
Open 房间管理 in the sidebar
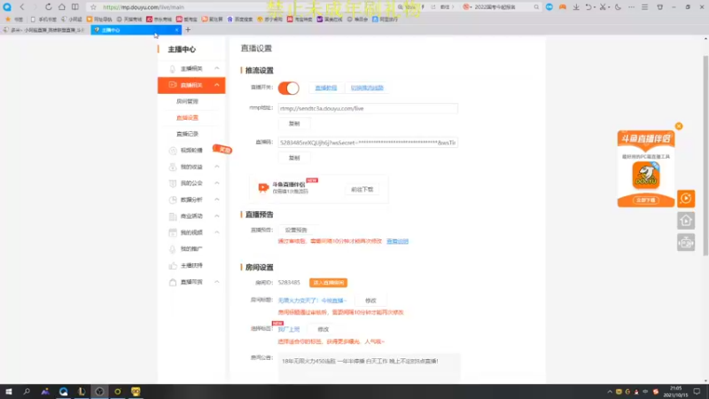pos(187,101)
